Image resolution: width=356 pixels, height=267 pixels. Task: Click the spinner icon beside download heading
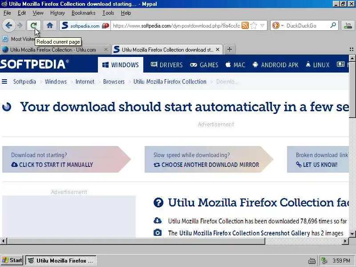point(7,107)
